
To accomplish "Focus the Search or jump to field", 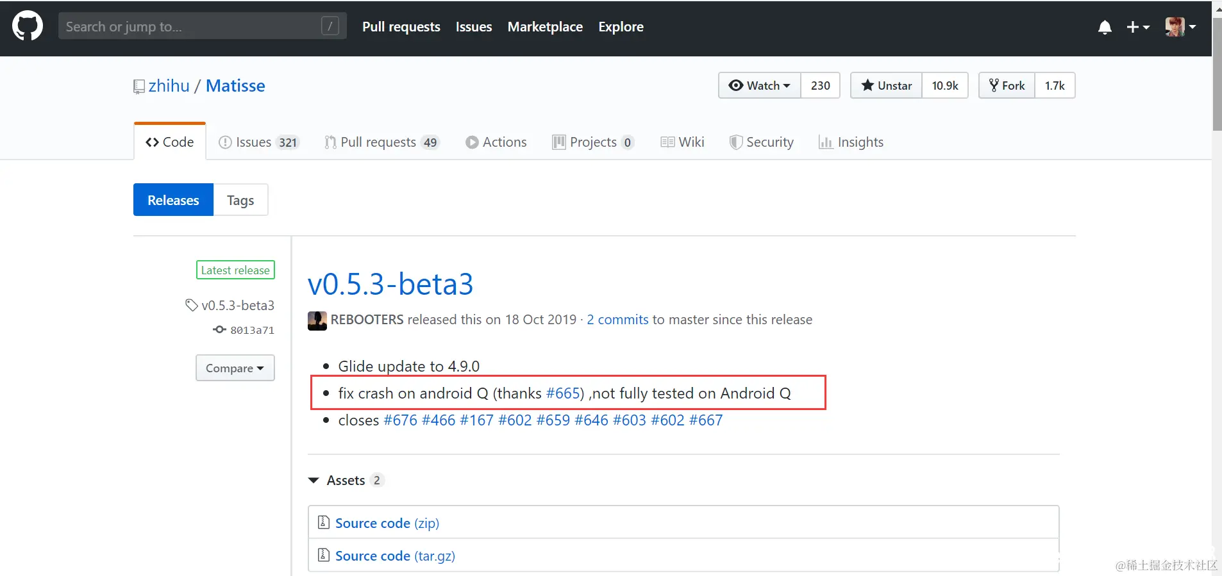I will [x=203, y=26].
